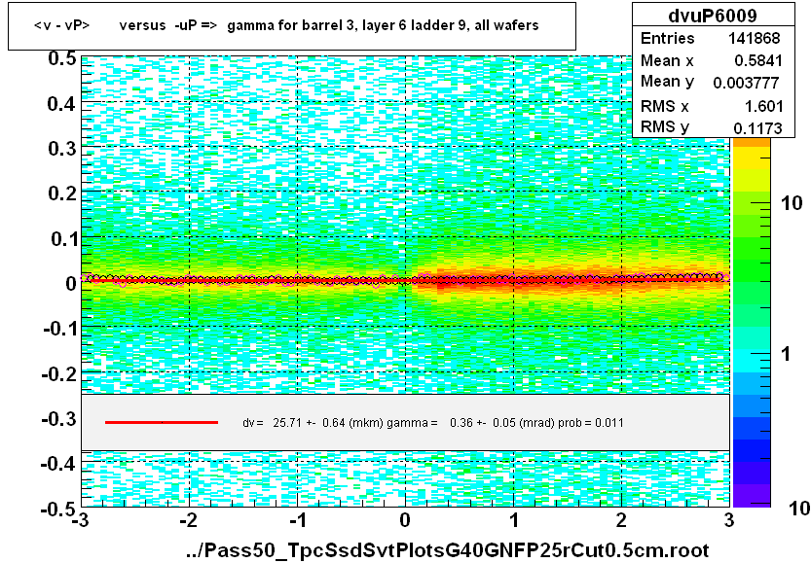Click x-axis label 2
Image resolution: width=811 pixels, height=563 pixels.
point(621,520)
